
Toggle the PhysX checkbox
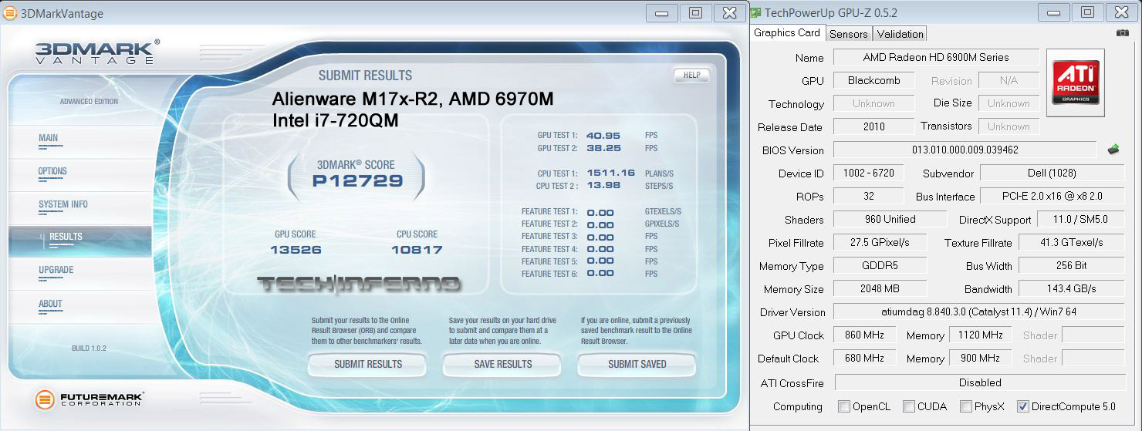click(x=966, y=406)
